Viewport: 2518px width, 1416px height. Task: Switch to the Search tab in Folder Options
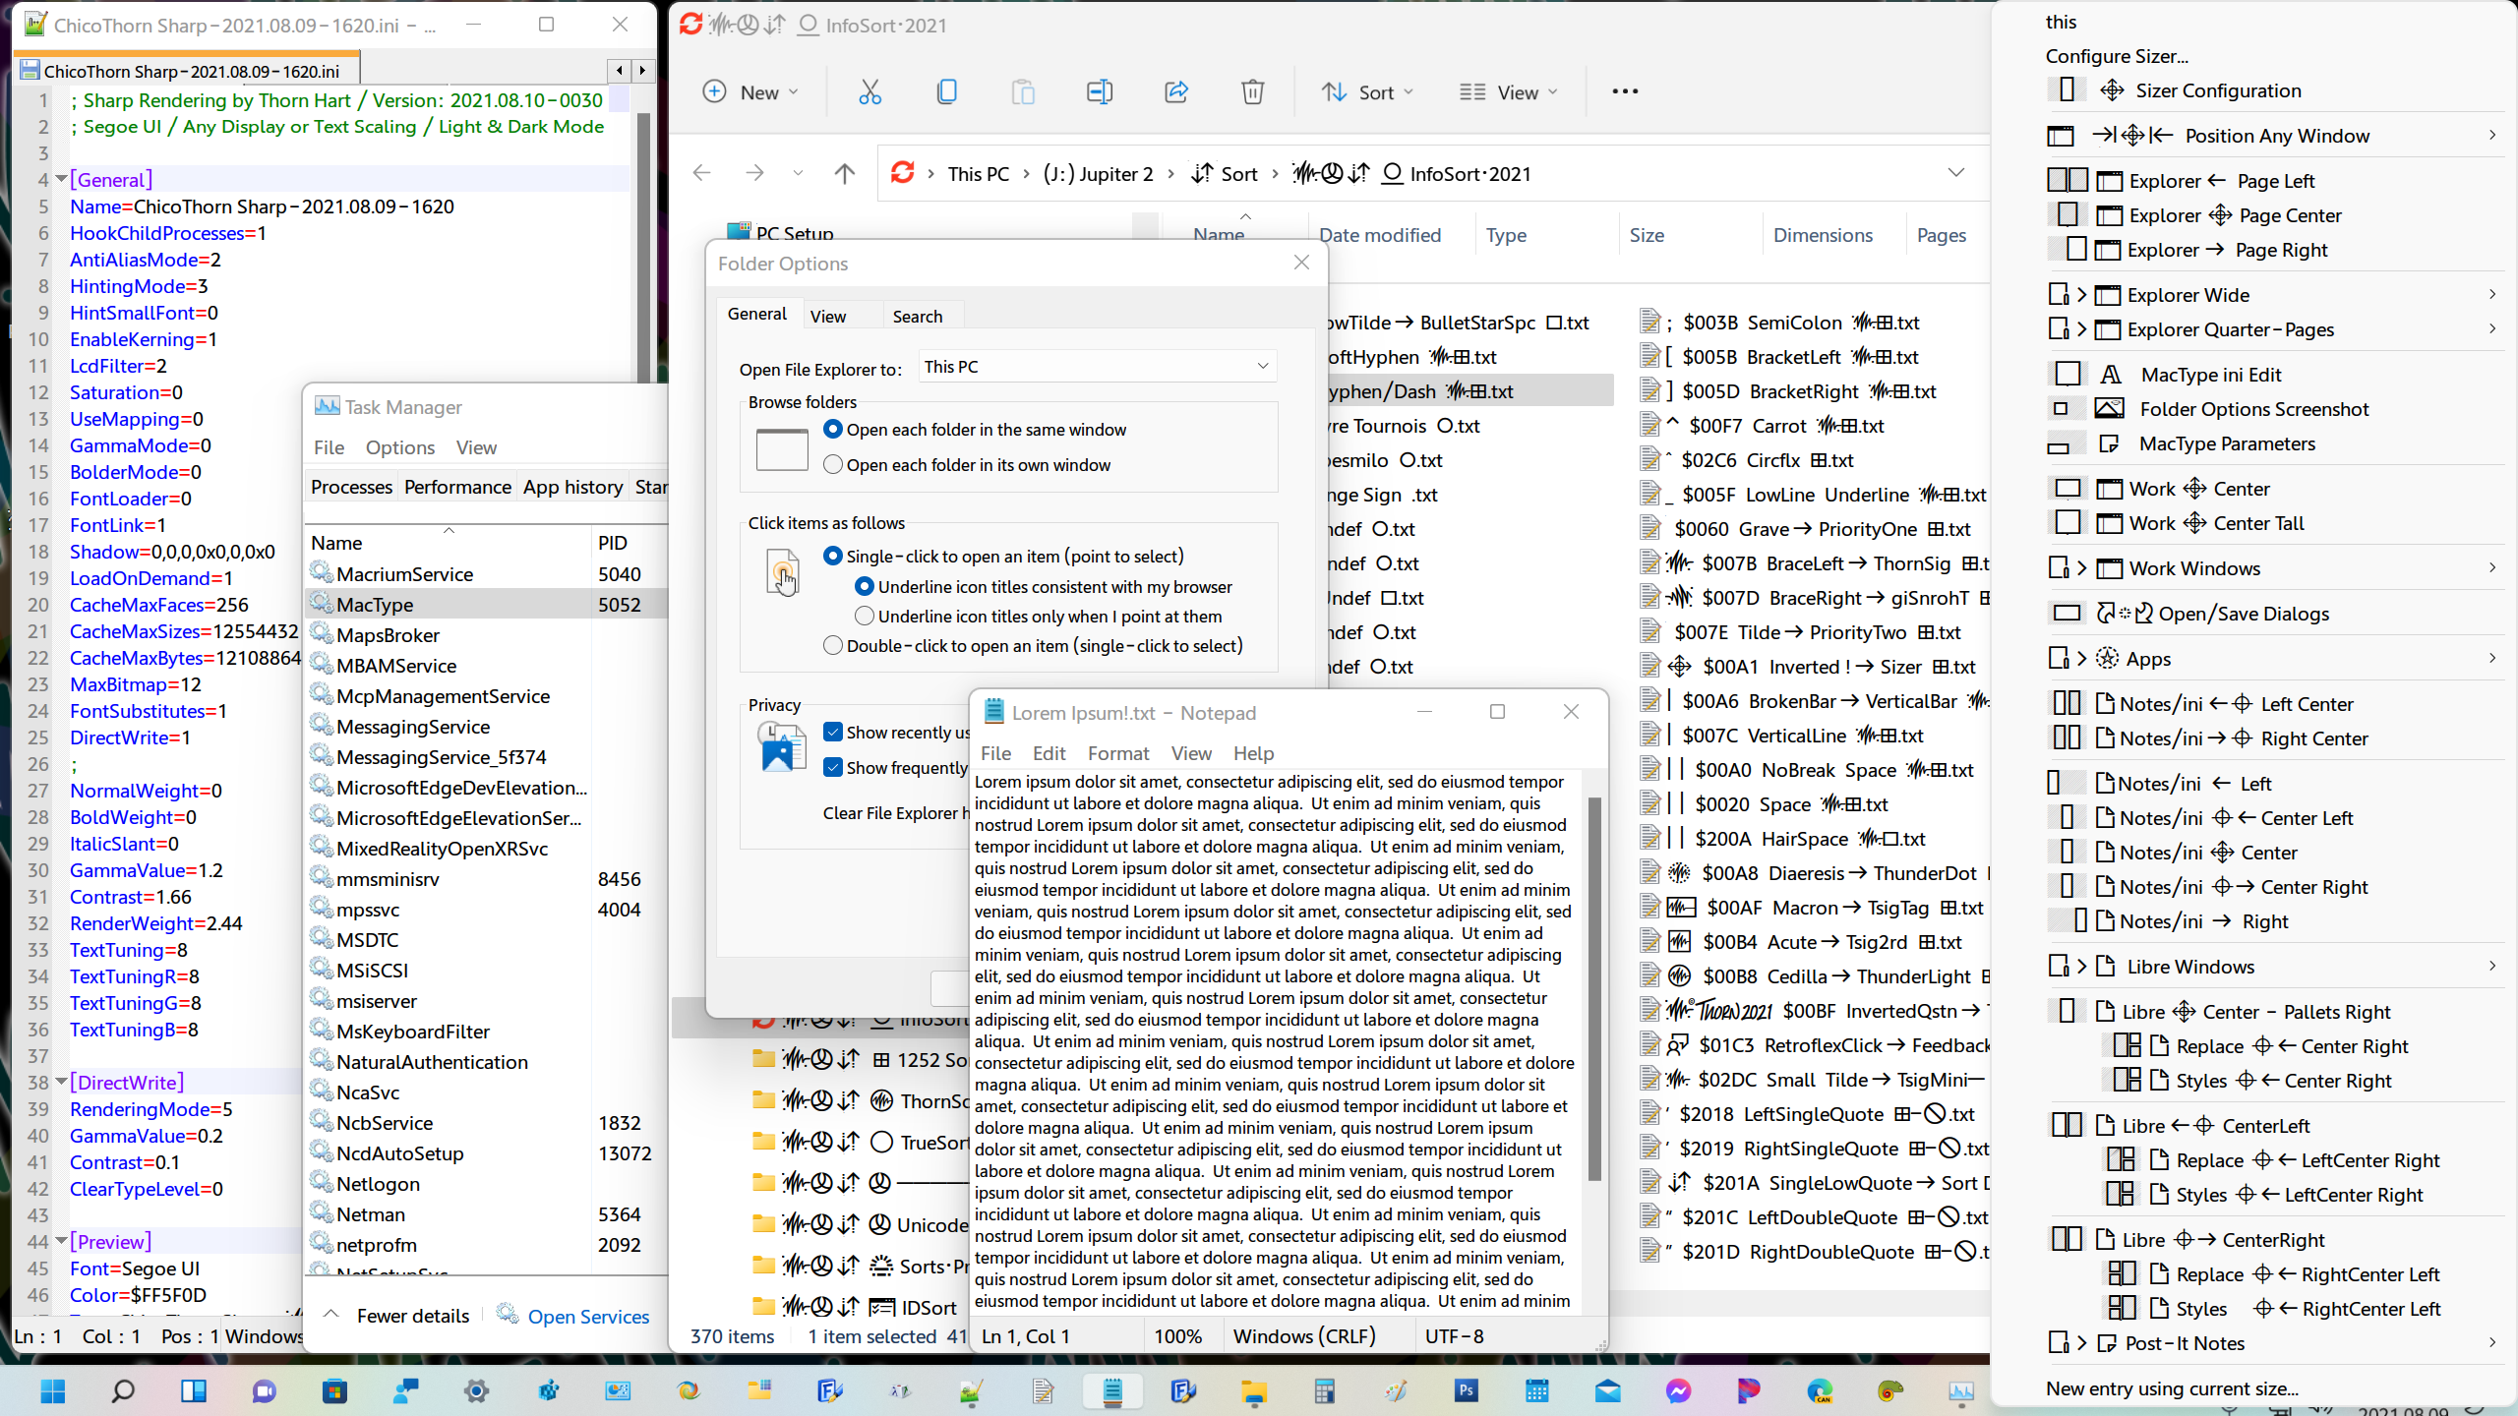click(x=917, y=315)
